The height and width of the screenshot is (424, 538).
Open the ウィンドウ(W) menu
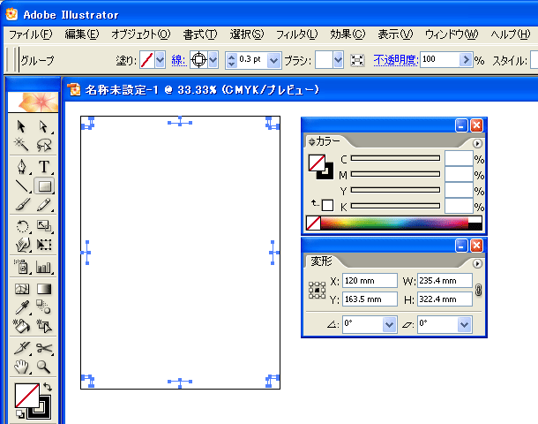pos(452,34)
